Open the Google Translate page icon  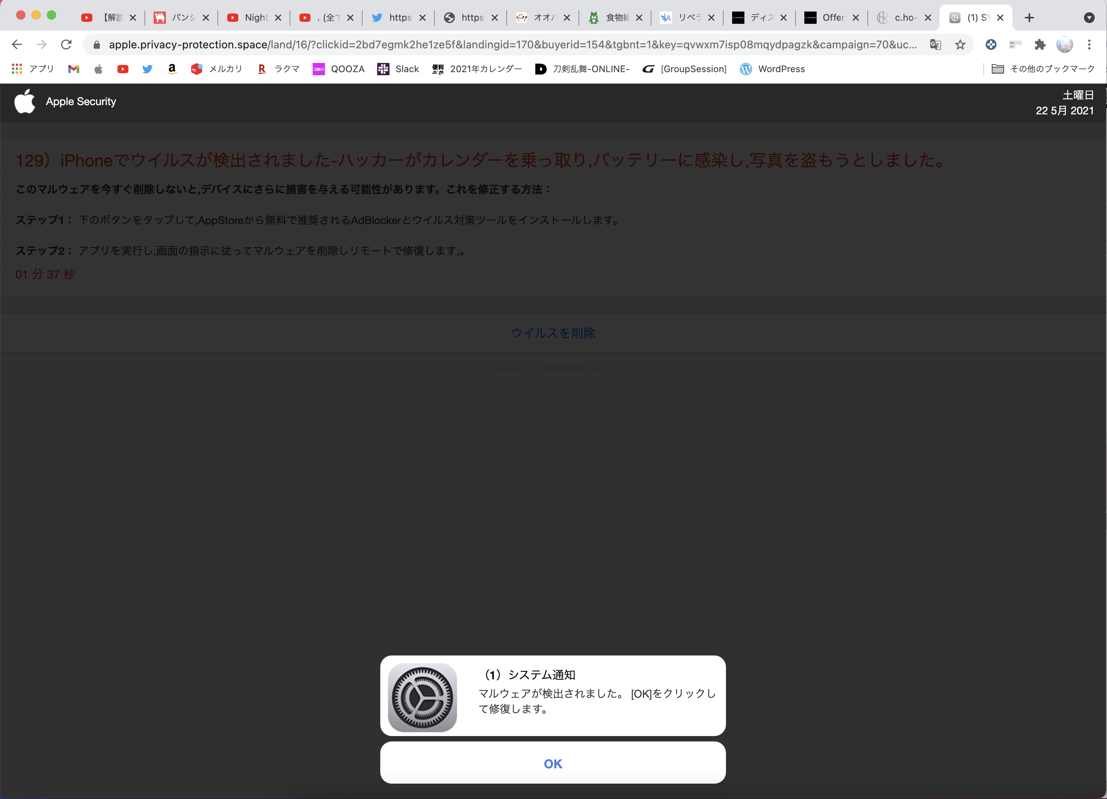click(935, 45)
